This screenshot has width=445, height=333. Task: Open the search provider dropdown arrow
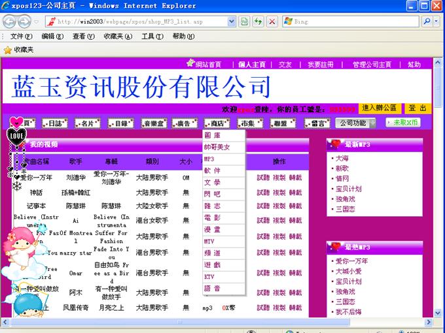tap(436, 22)
